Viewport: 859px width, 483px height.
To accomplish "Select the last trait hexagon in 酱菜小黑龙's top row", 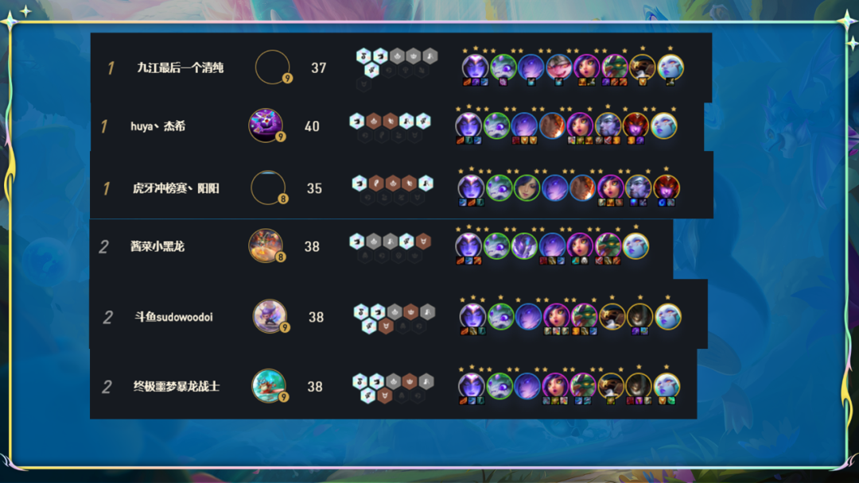I will tap(423, 241).
